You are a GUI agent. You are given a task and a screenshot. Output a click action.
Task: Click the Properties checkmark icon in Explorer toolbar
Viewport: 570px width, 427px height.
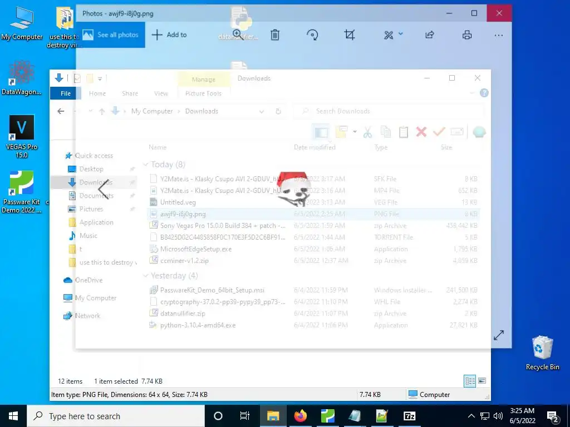tap(439, 132)
